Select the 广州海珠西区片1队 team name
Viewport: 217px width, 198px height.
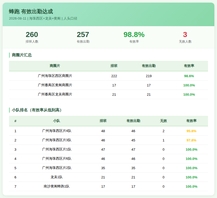(x=57, y=149)
